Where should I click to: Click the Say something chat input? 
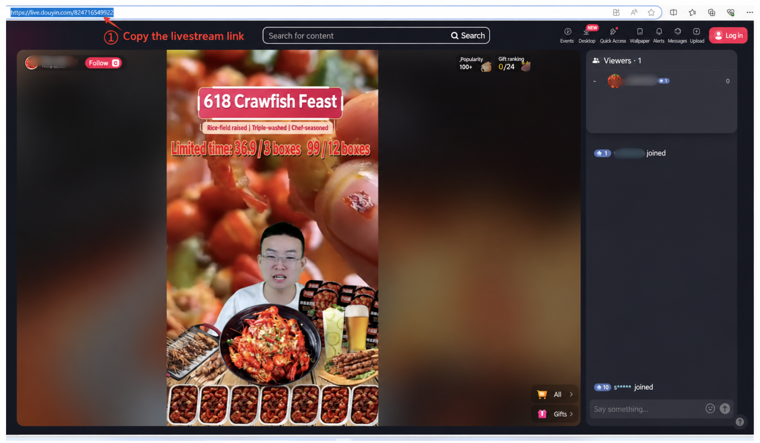tap(647, 409)
